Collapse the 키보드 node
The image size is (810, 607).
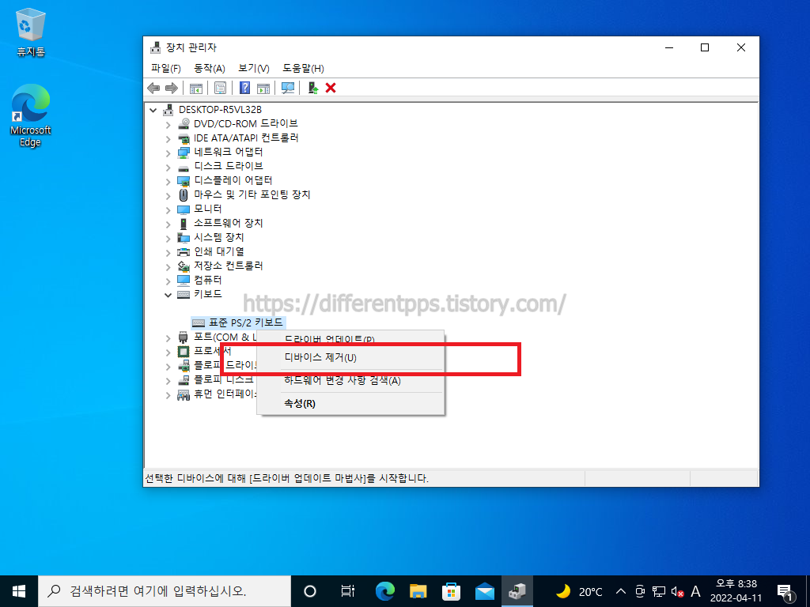point(168,295)
